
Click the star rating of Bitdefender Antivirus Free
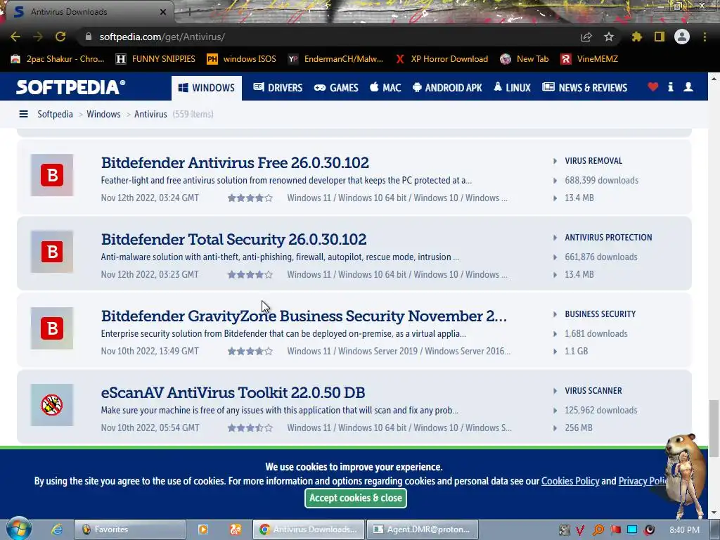250,198
